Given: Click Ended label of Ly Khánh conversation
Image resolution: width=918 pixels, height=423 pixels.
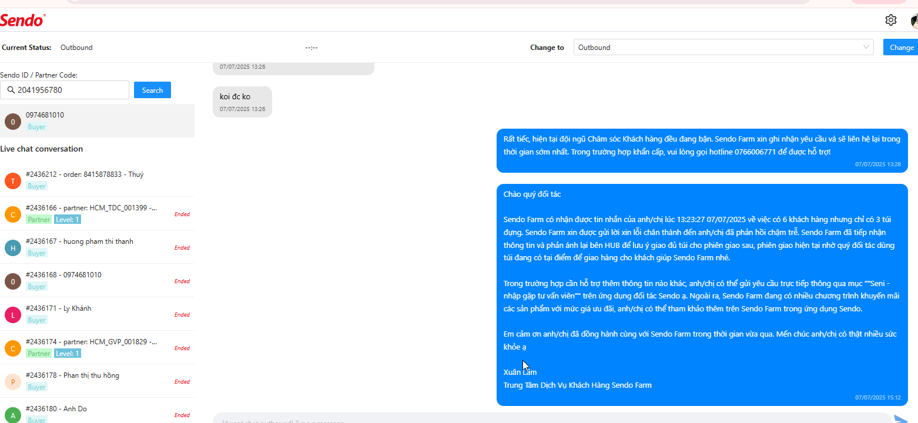Looking at the screenshot, I should [182, 315].
